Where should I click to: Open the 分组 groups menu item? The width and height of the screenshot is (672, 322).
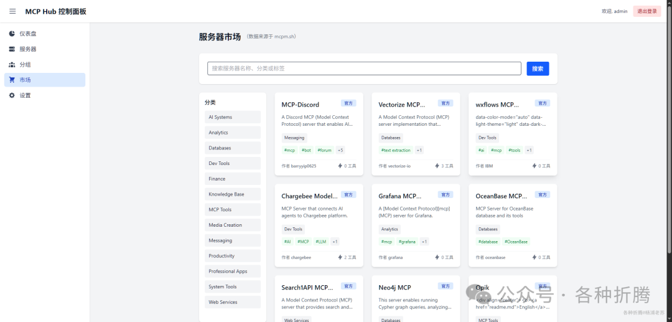pyautogui.click(x=45, y=64)
